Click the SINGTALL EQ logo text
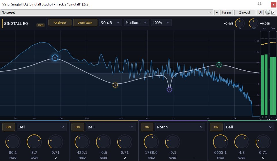This screenshot has height=161, width=277. pos(16,24)
